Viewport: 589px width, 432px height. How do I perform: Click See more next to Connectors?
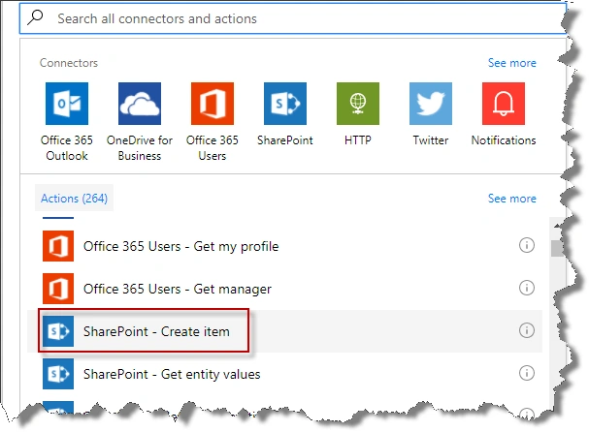pos(511,63)
